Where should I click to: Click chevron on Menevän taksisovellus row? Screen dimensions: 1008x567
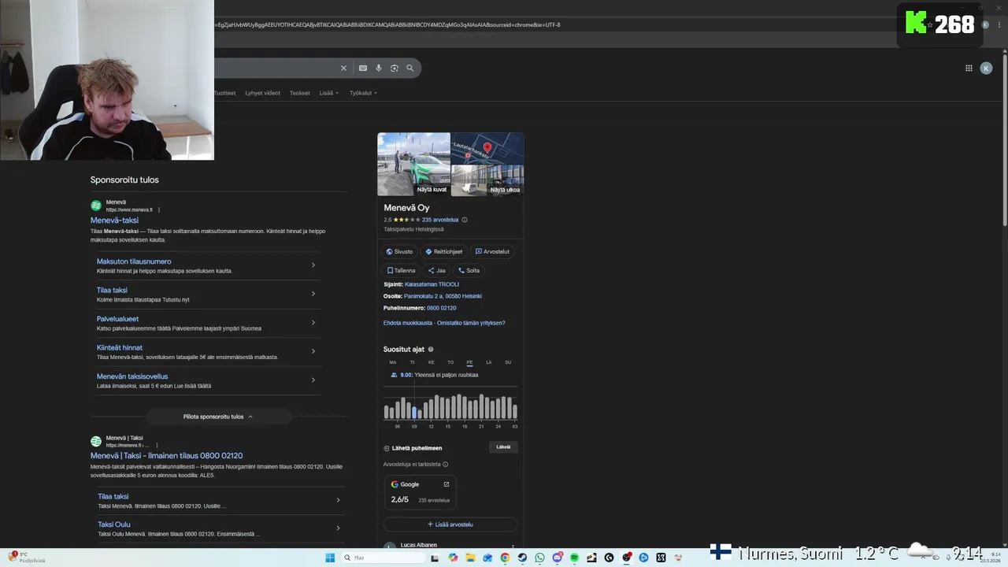tap(313, 380)
